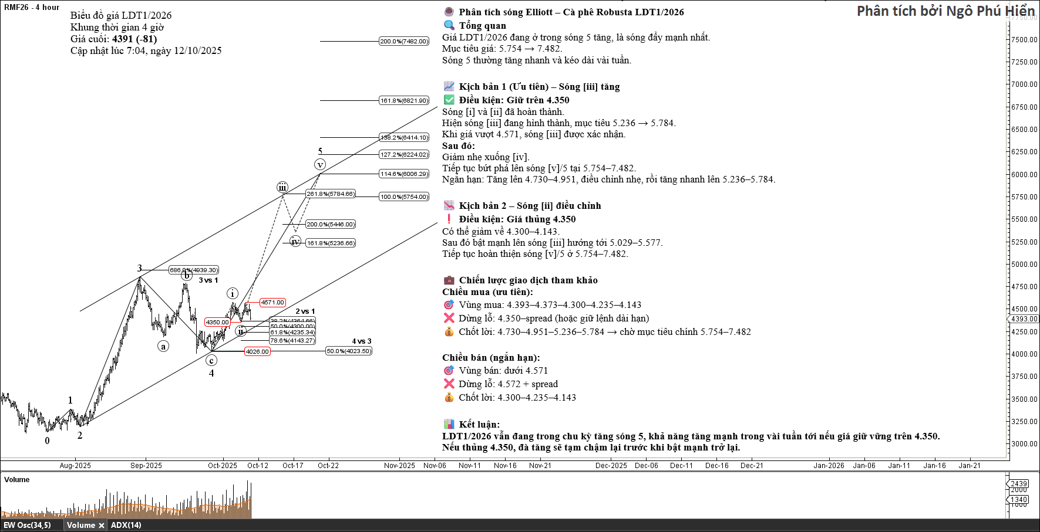The image size is (1040, 532).
Task: Select the red 4026.00 price label
Action: point(257,351)
